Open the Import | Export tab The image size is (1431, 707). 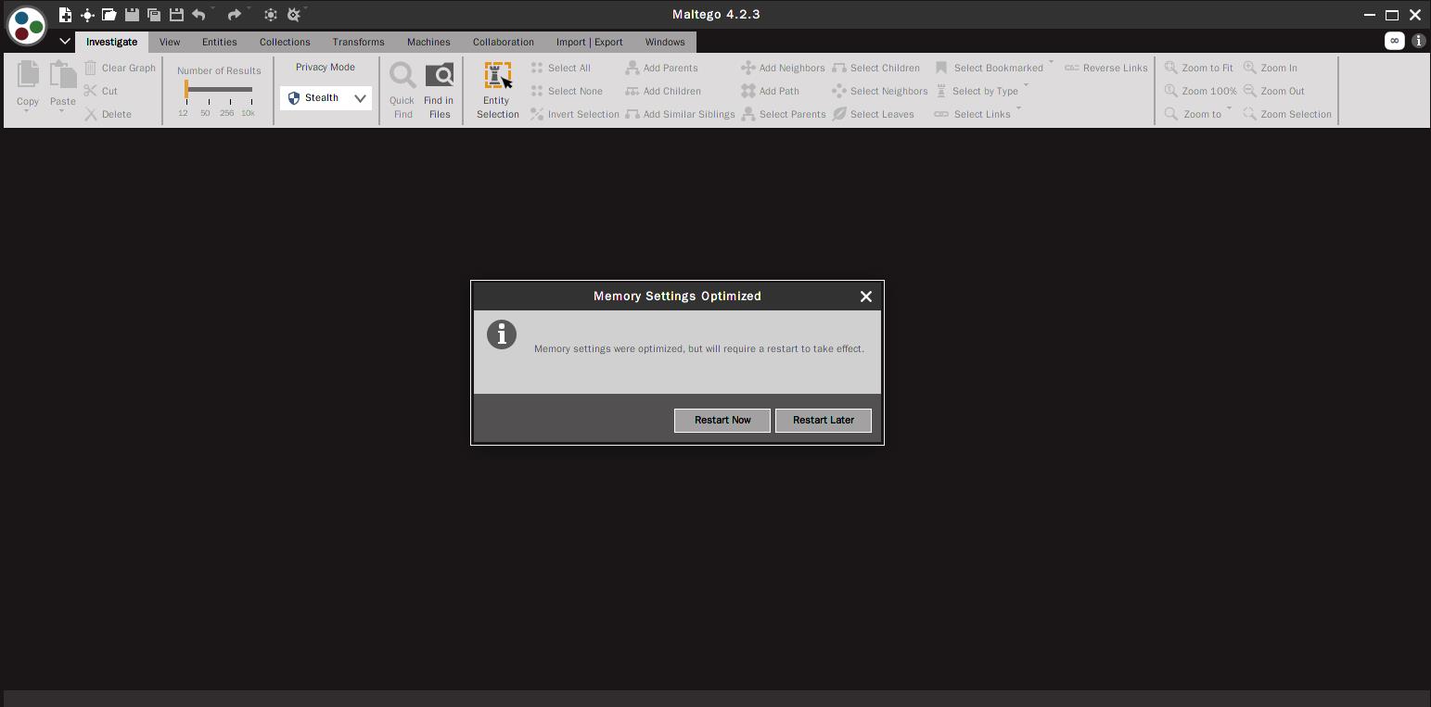590,42
